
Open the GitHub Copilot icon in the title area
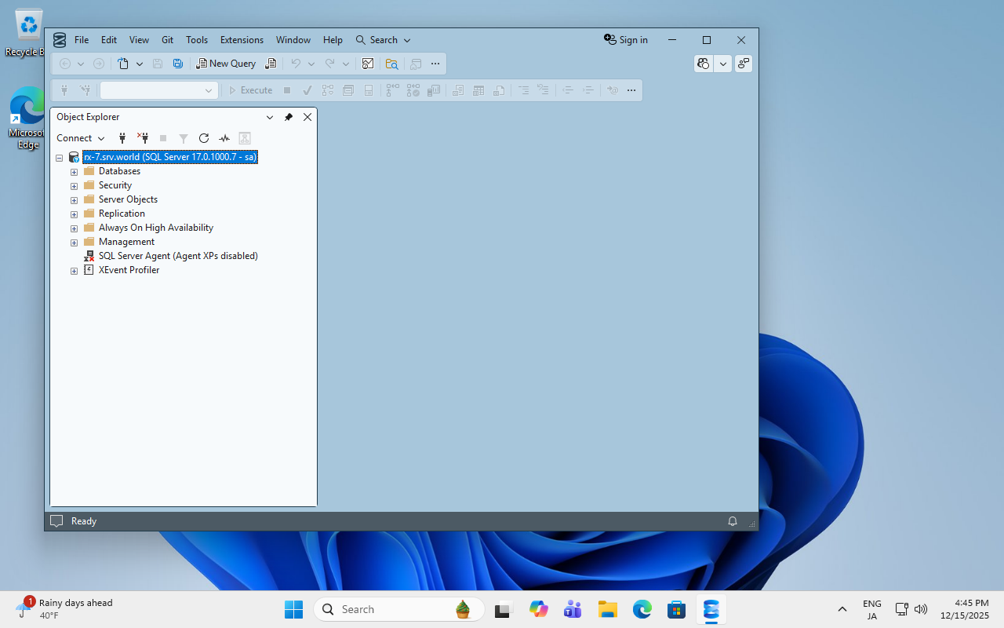704,64
